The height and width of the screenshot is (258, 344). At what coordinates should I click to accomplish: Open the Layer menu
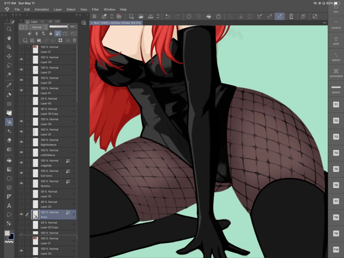(58, 9)
